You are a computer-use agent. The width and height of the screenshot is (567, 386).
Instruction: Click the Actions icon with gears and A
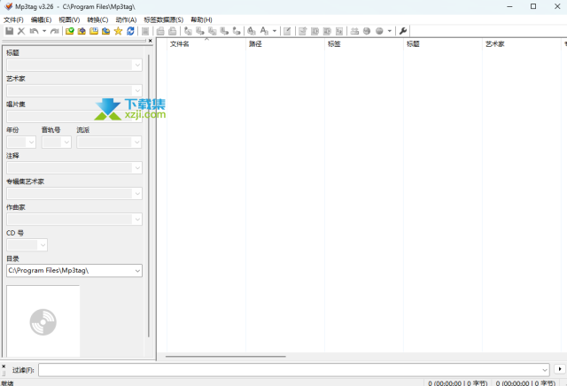click(x=252, y=31)
